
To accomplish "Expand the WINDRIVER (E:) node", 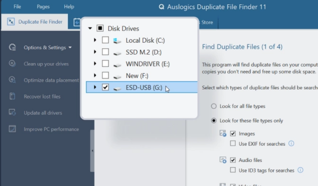I will pyautogui.click(x=95, y=64).
